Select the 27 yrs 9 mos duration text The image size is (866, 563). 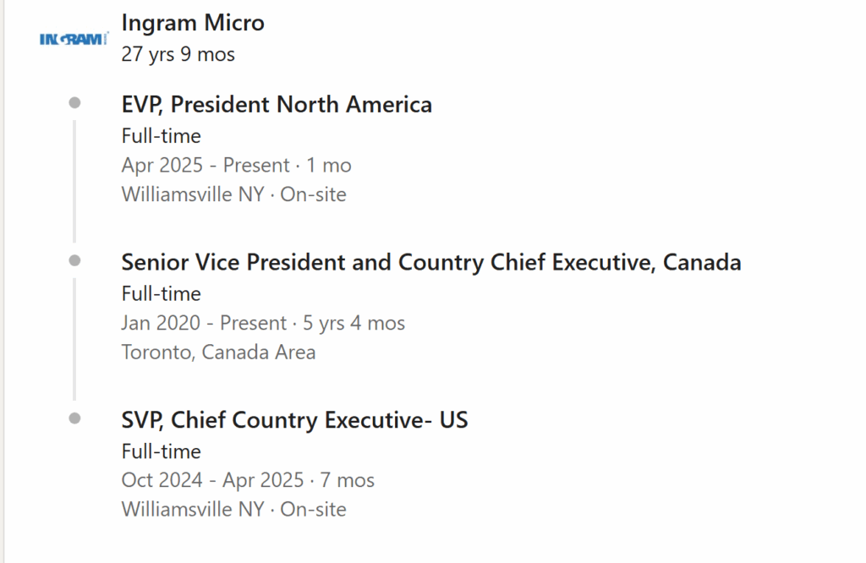click(x=178, y=54)
